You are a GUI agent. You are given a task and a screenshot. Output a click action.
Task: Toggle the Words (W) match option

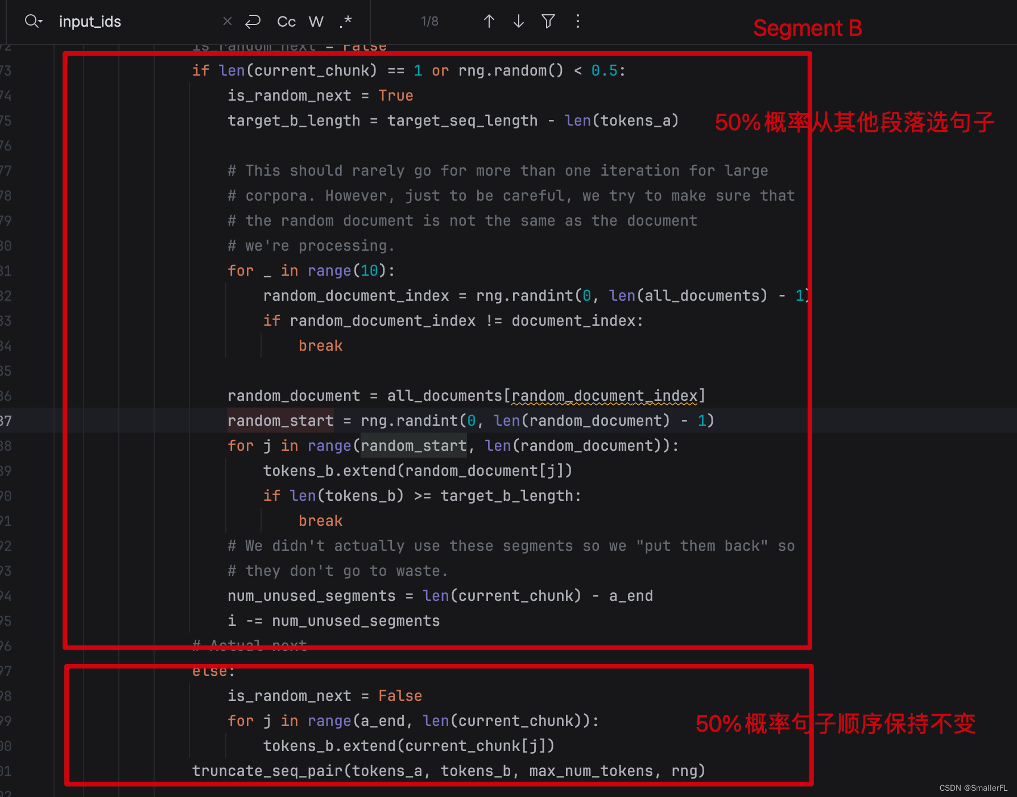[x=316, y=22]
